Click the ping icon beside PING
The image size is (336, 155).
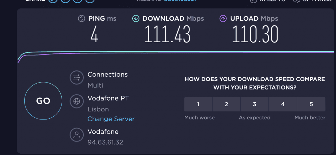click(x=82, y=19)
